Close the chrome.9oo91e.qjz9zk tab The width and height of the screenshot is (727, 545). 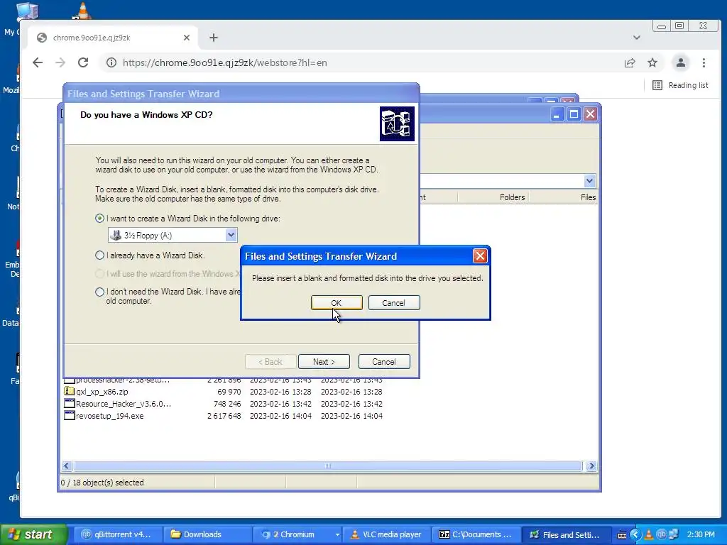click(187, 38)
